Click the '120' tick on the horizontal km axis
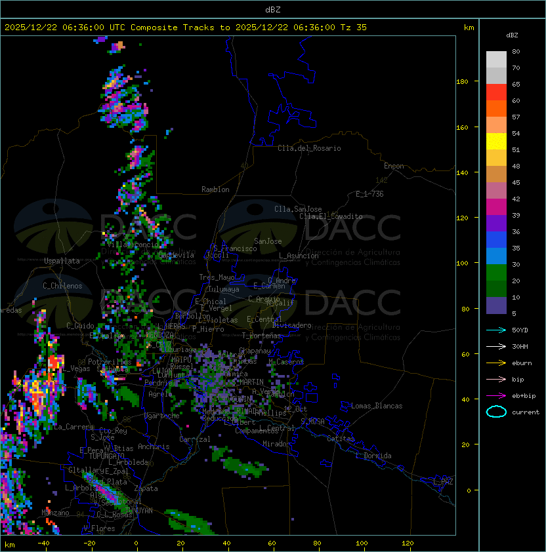 [408, 543]
